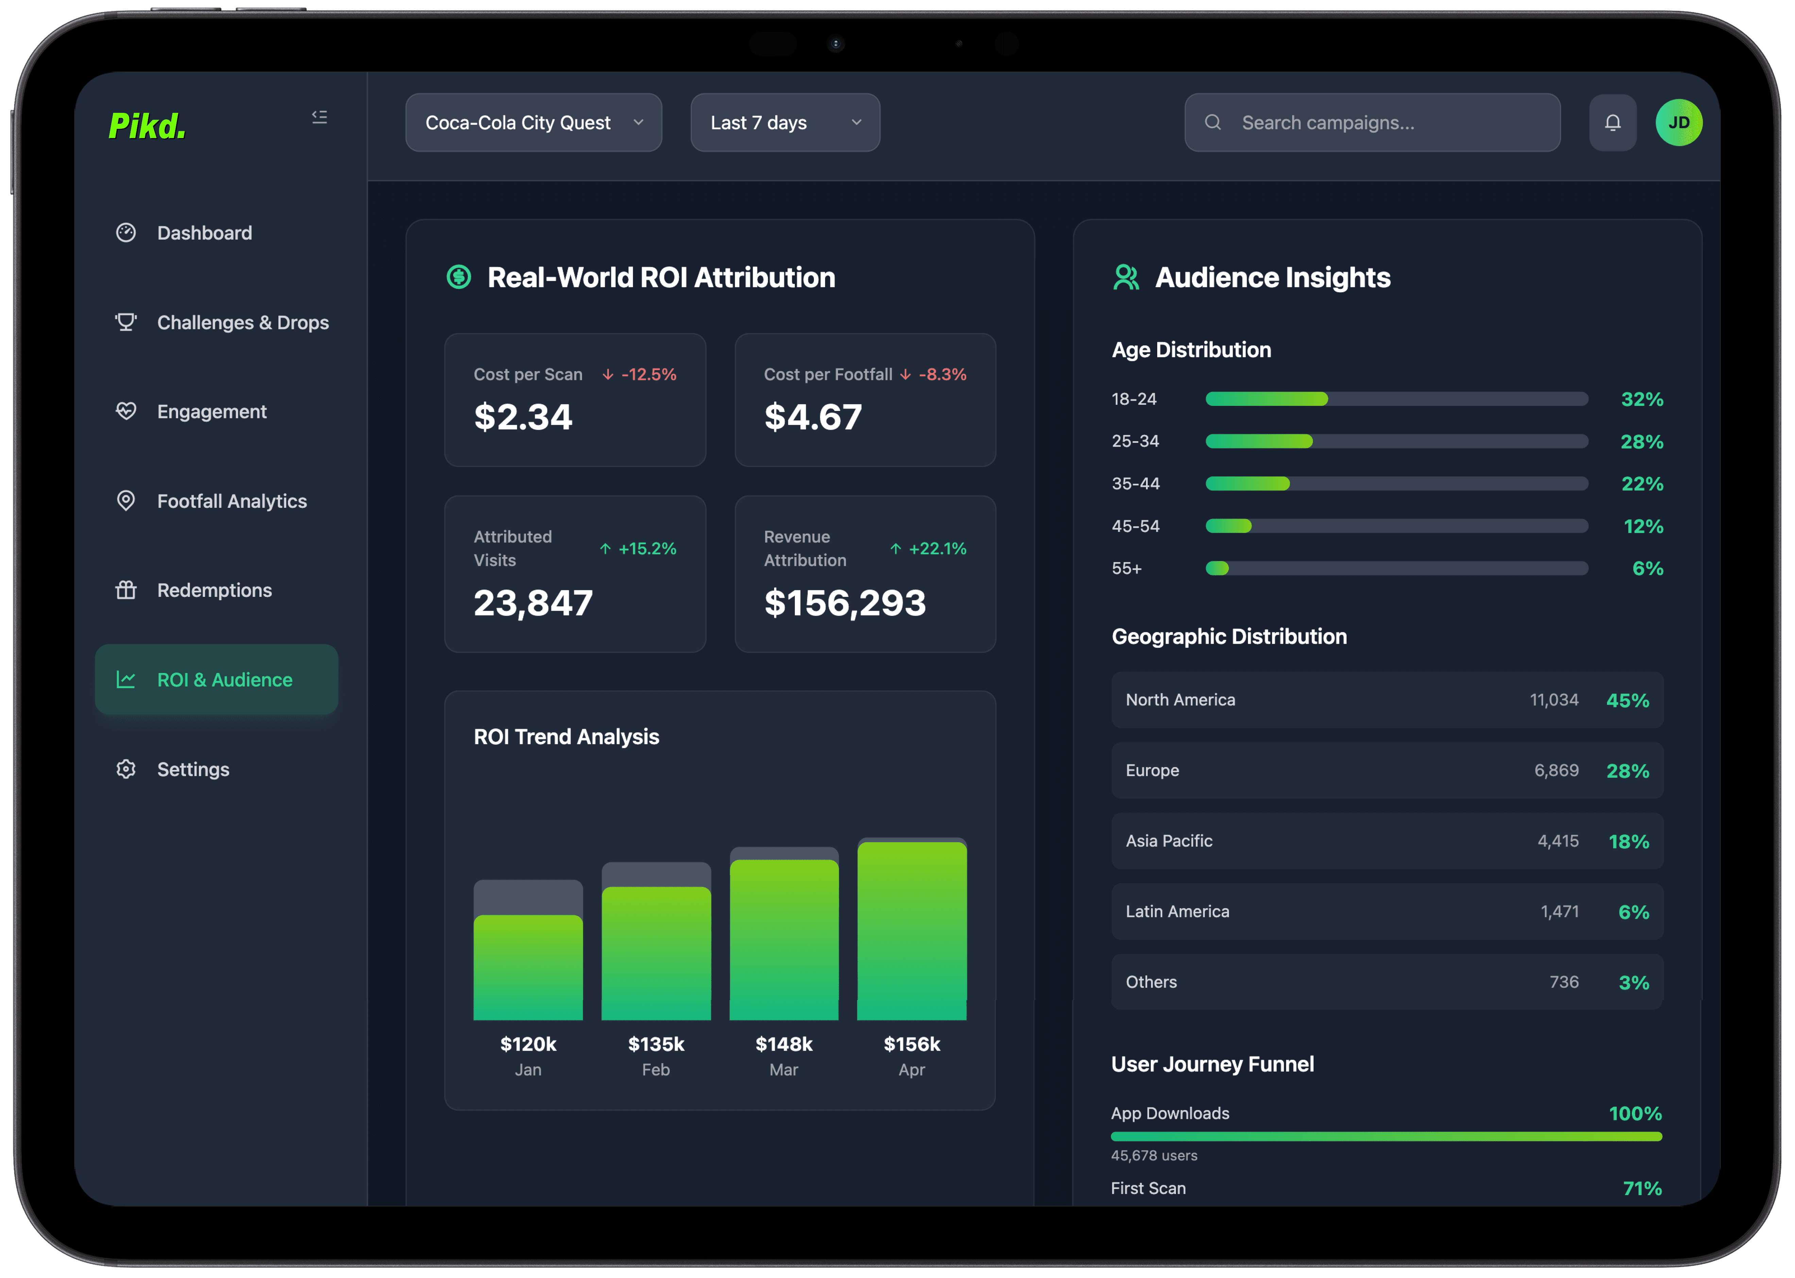
Task: Select the North America geographic row
Action: (x=1387, y=700)
